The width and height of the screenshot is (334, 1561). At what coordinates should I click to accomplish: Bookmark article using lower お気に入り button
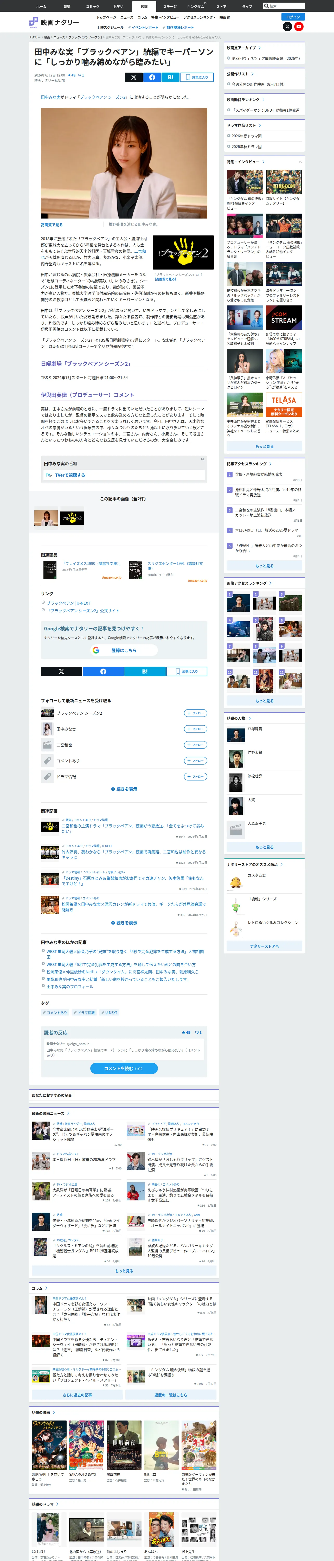[x=187, y=671]
